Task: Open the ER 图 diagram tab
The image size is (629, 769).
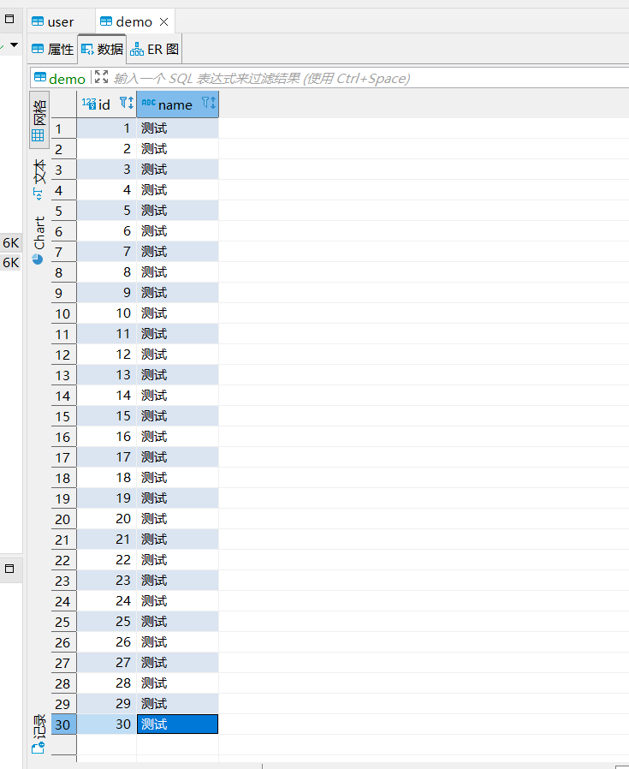Action: pyautogui.click(x=155, y=49)
